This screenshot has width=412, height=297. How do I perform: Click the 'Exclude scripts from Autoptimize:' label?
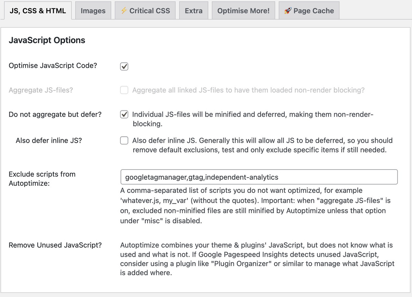tap(42, 179)
